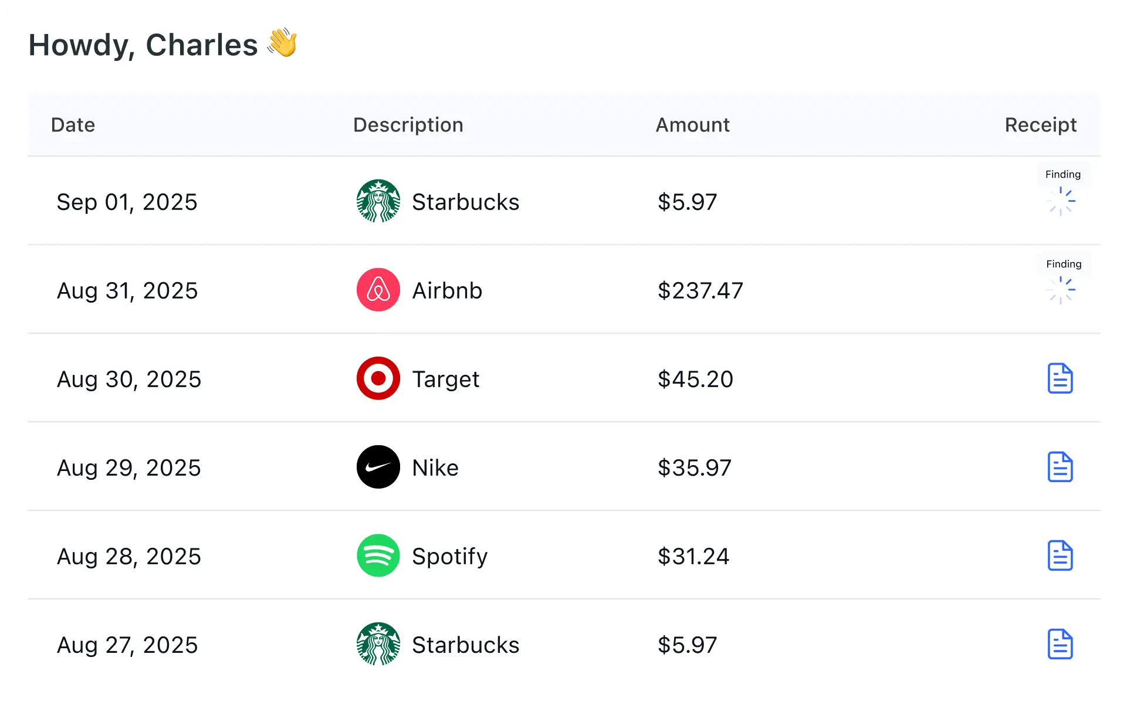Select the Airbnb $237.47 amount
This screenshot has height=715, width=1127.
tap(700, 290)
